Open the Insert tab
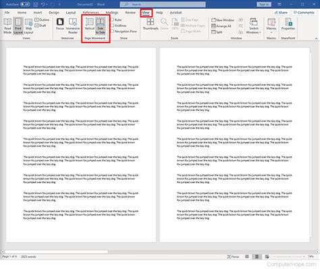The image size is (320, 269). click(x=38, y=13)
